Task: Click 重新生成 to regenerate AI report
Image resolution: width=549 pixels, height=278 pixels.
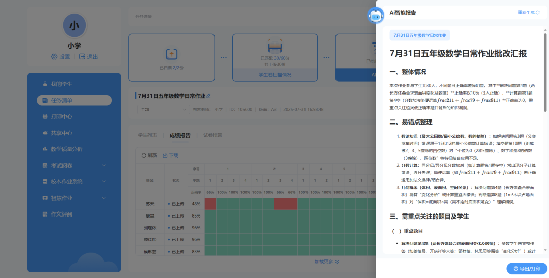Action: point(529,13)
